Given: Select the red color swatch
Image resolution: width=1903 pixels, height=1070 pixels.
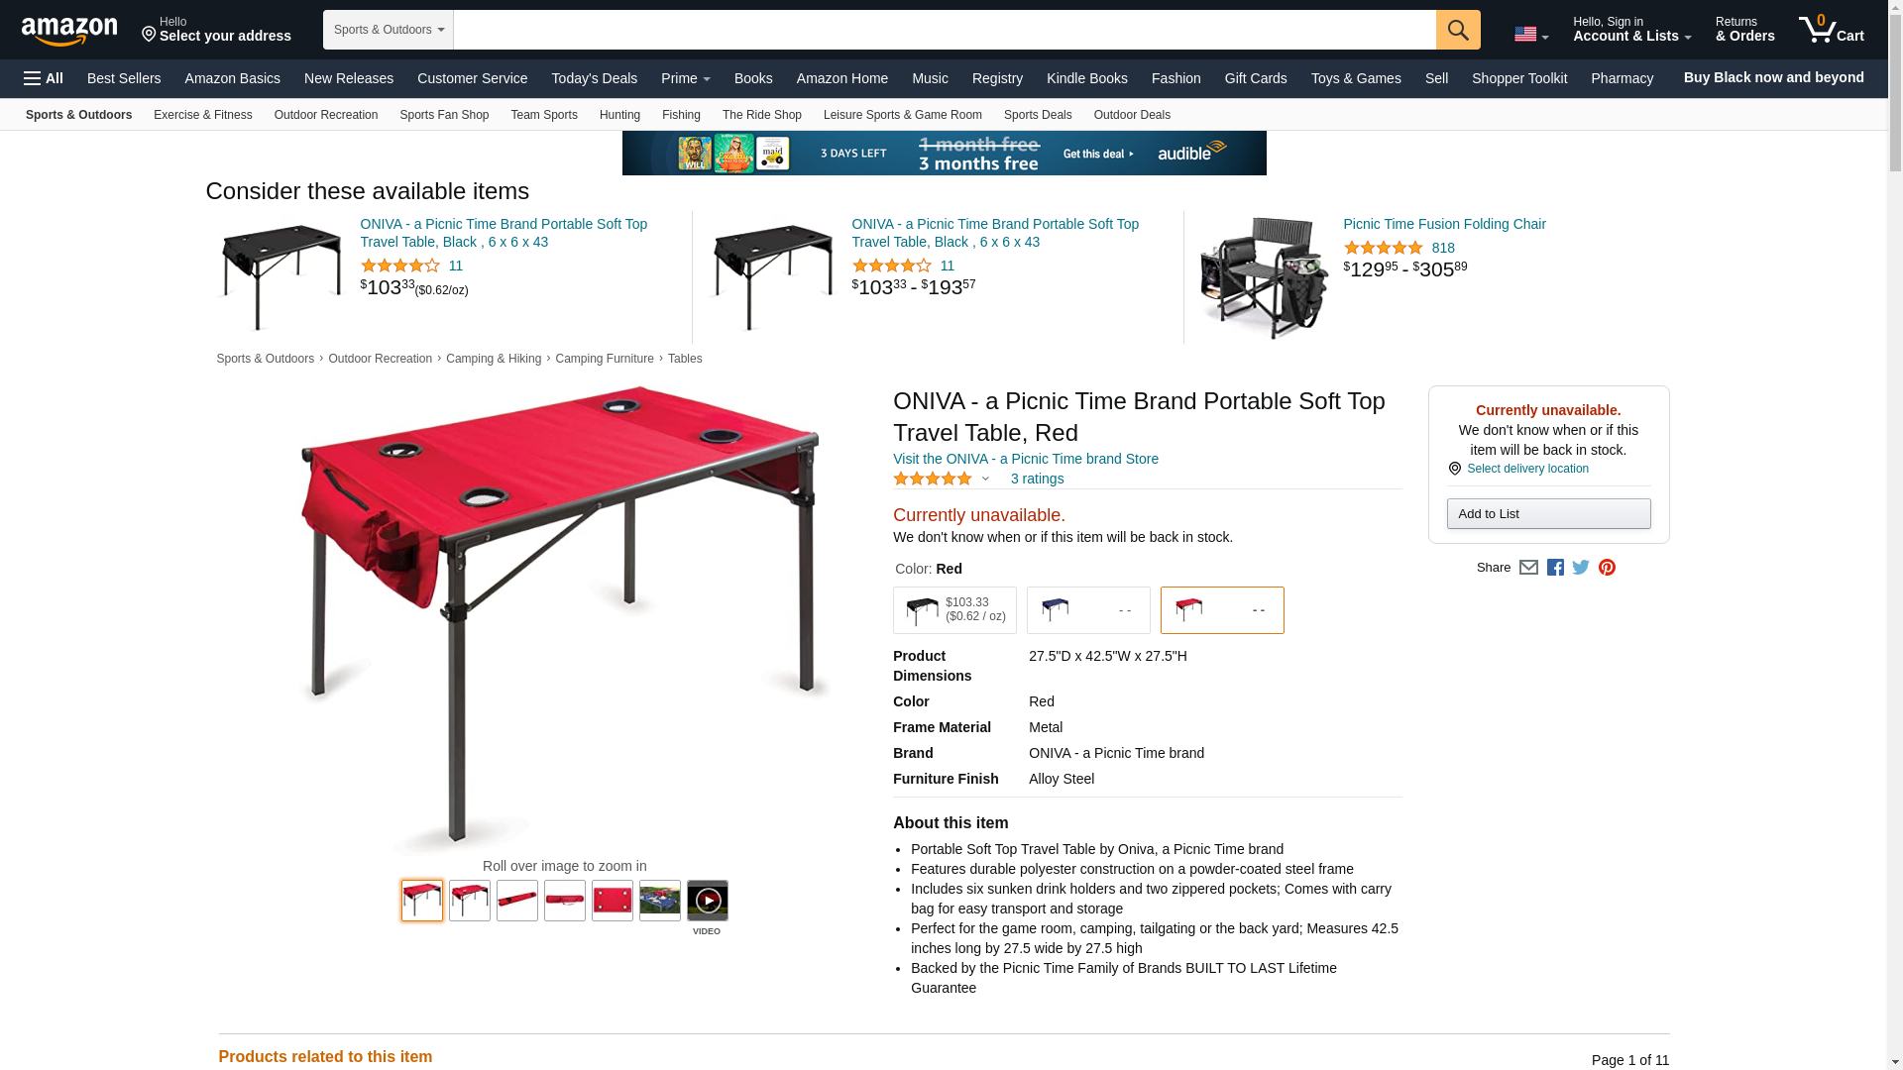Looking at the screenshot, I should click(x=1222, y=610).
